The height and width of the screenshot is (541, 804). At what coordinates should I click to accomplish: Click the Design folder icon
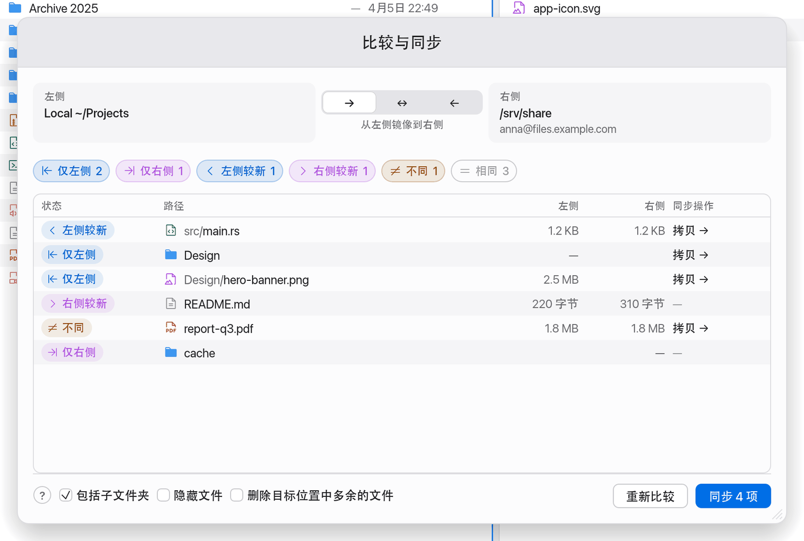click(171, 255)
